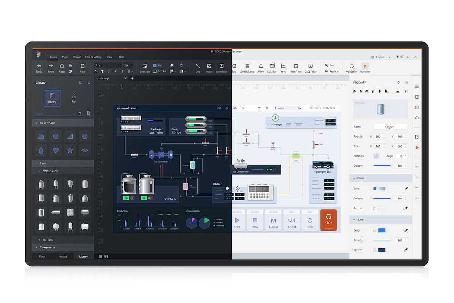The image size is (454, 303).
Task: Click the blue Line color swatch
Action: click(382, 230)
